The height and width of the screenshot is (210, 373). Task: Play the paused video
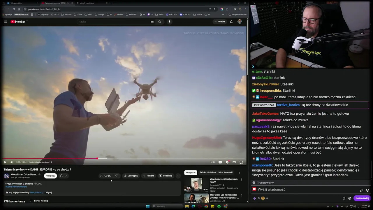(5, 162)
